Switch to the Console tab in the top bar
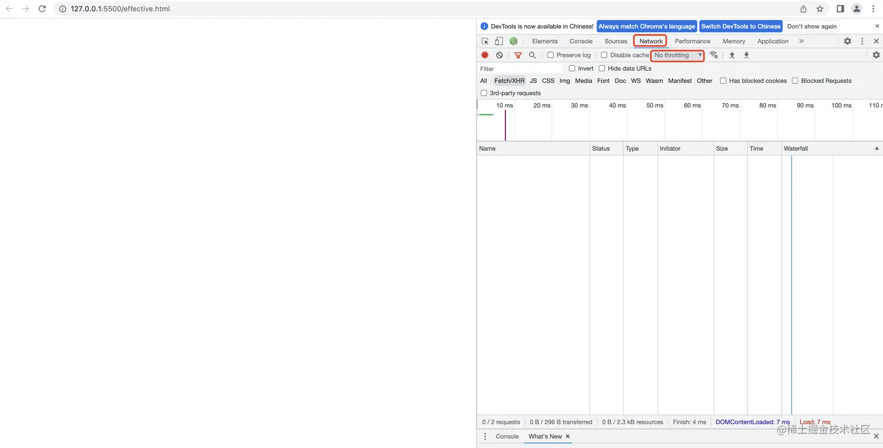The height and width of the screenshot is (448, 883). [x=581, y=41]
